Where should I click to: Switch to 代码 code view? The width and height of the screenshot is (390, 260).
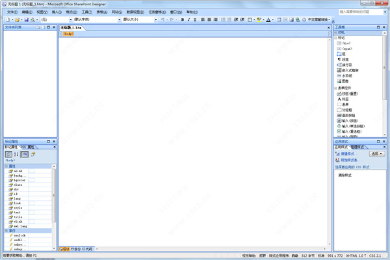point(87,249)
